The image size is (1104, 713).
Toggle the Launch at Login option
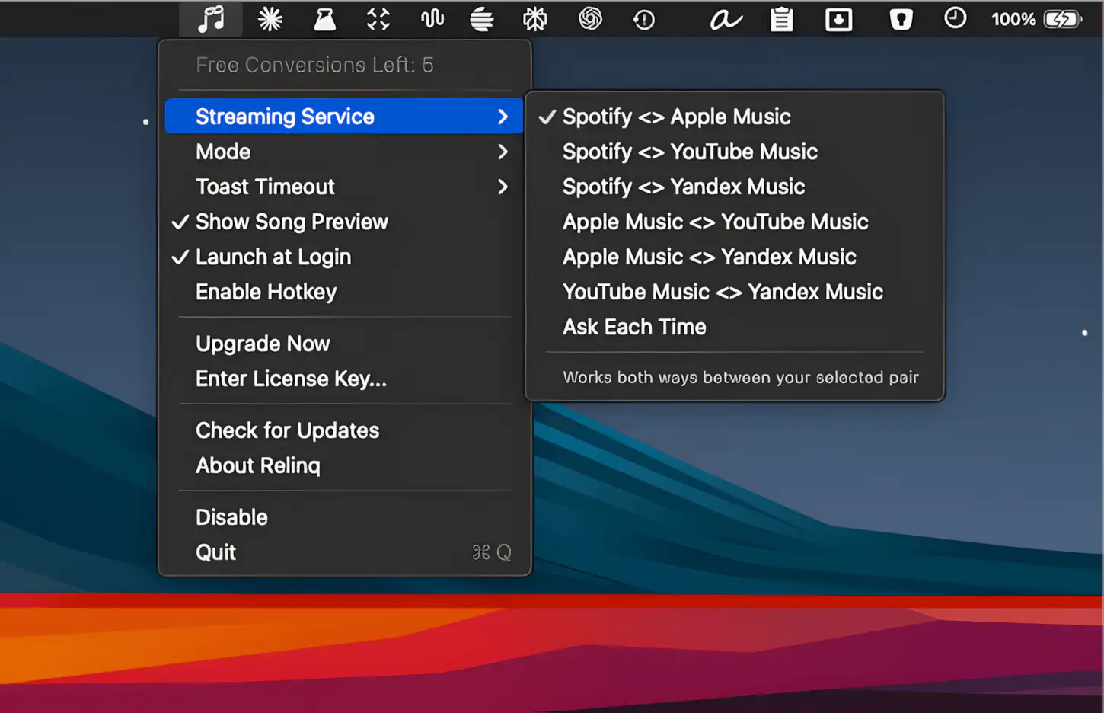click(x=273, y=257)
